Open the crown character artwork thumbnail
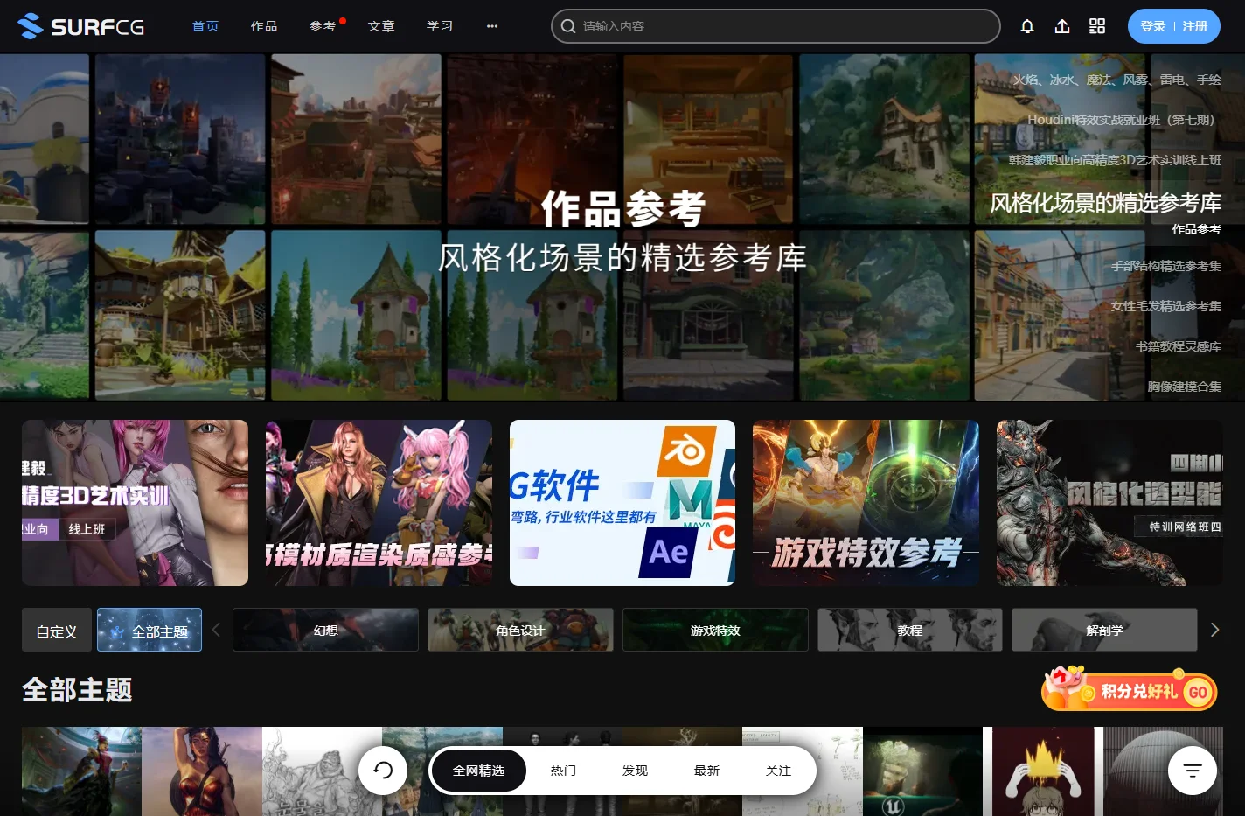This screenshot has height=816, width=1245. click(1043, 771)
